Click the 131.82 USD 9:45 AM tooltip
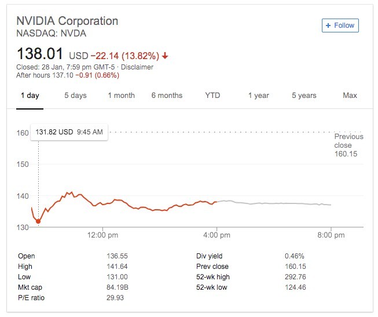This screenshot has height=317, width=378. coord(69,132)
